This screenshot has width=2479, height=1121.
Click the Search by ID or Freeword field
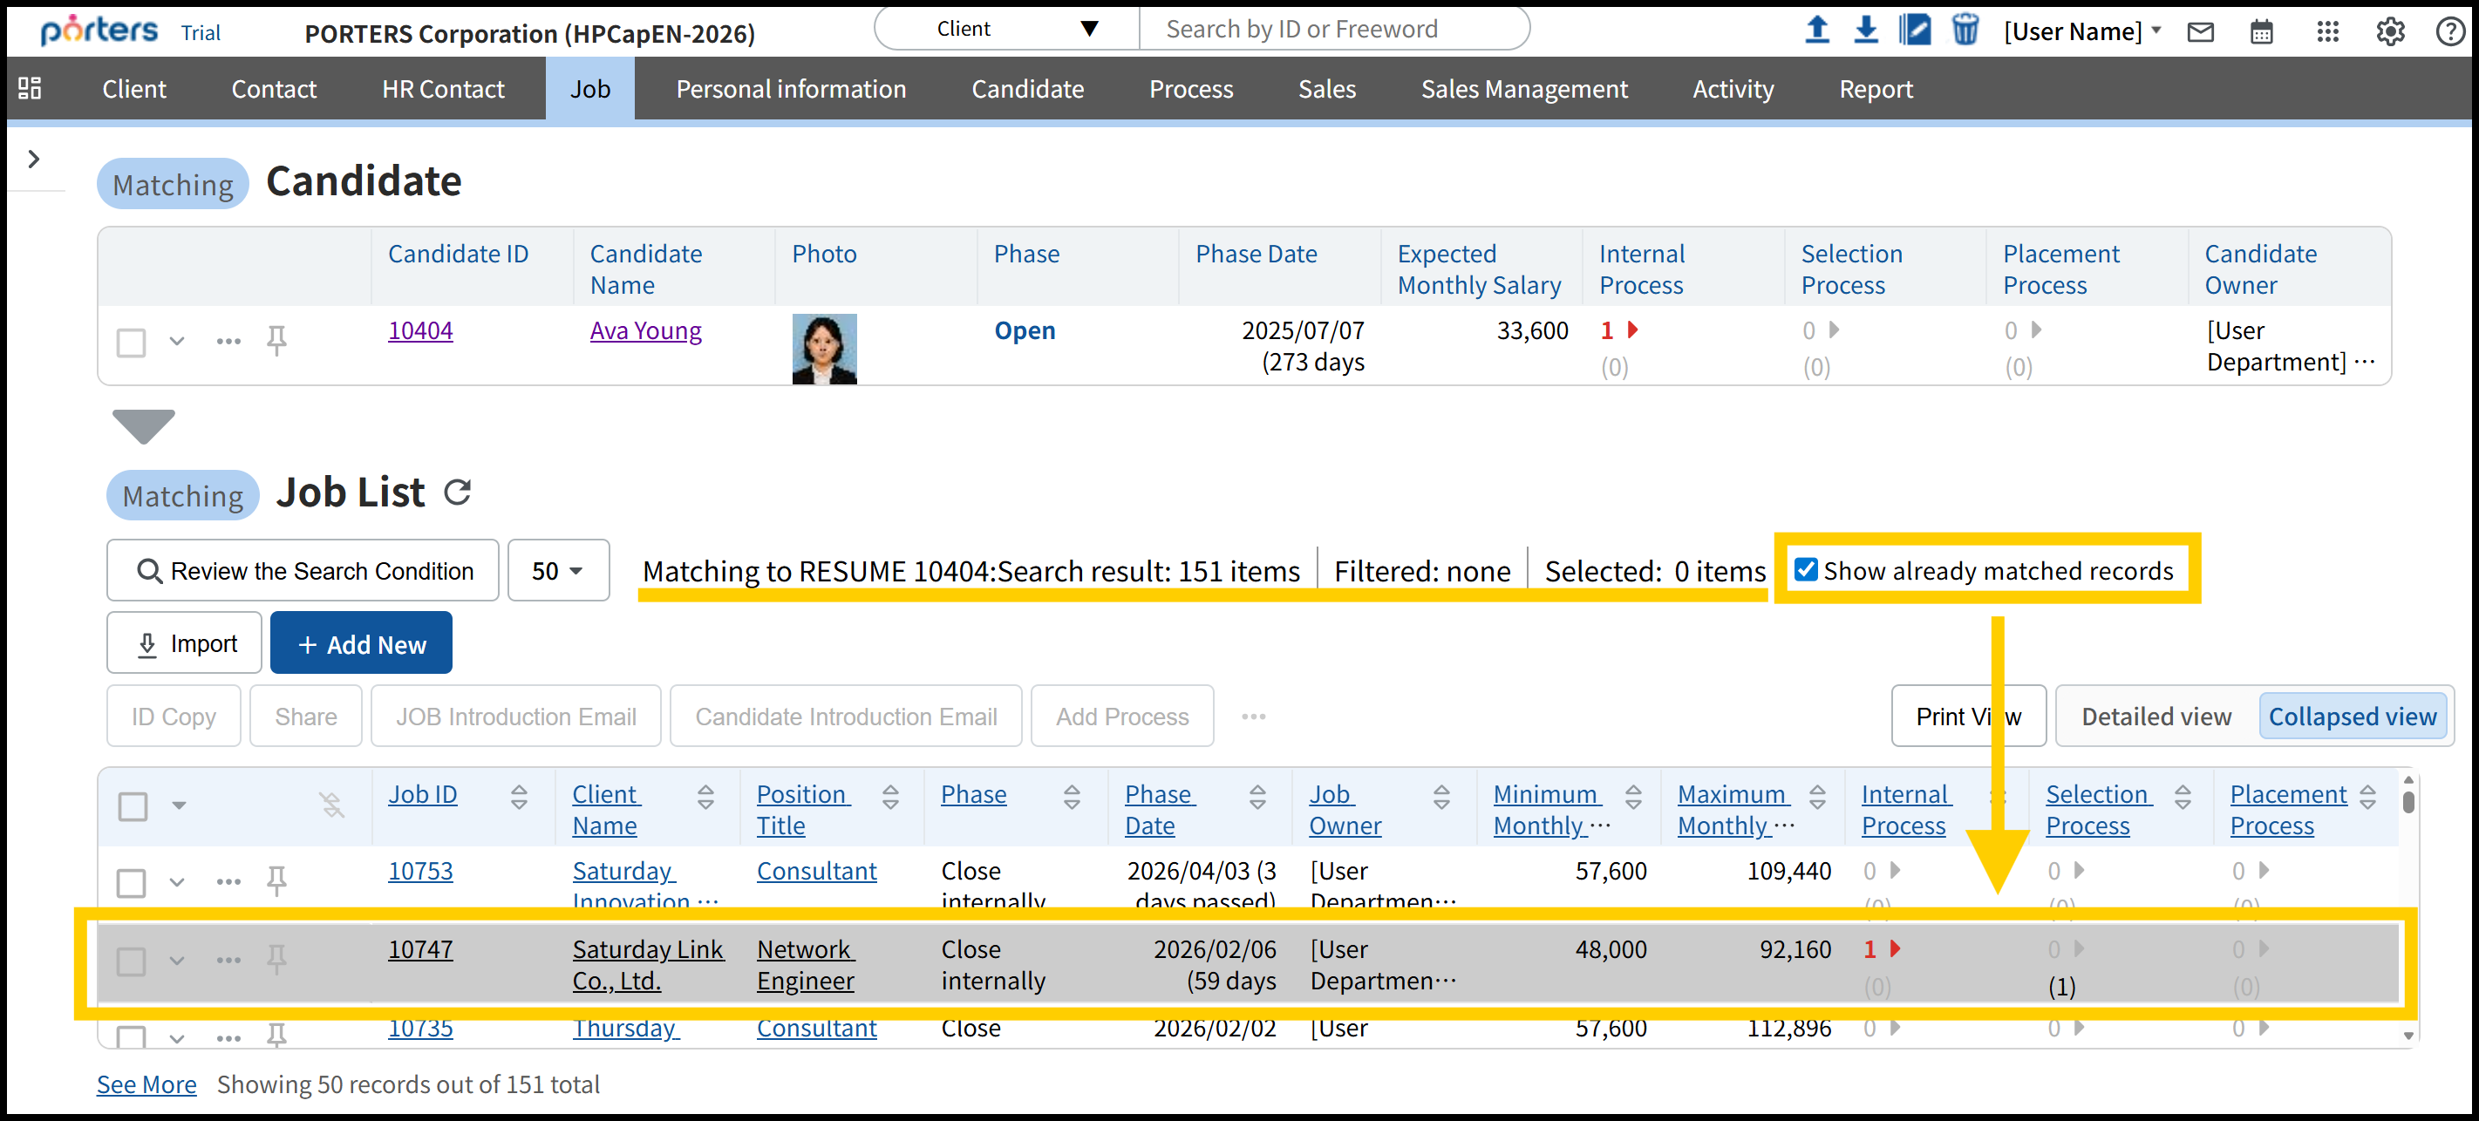click(x=1333, y=29)
